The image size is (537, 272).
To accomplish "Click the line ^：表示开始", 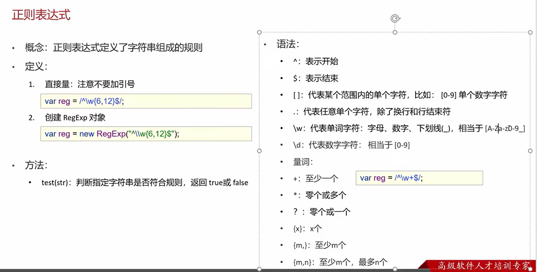I will click(315, 61).
